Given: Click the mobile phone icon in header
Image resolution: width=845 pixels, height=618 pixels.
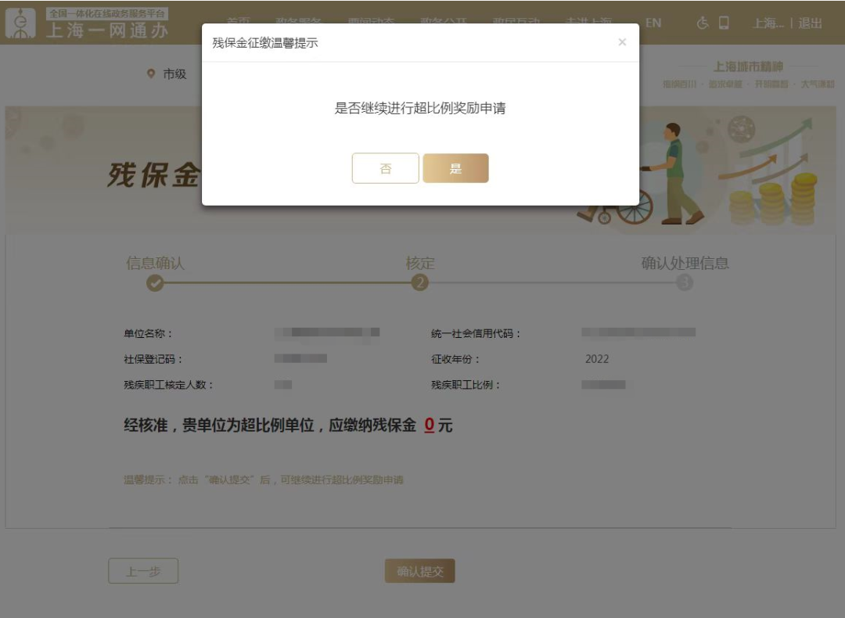Looking at the screenshot, I should 724,23.
